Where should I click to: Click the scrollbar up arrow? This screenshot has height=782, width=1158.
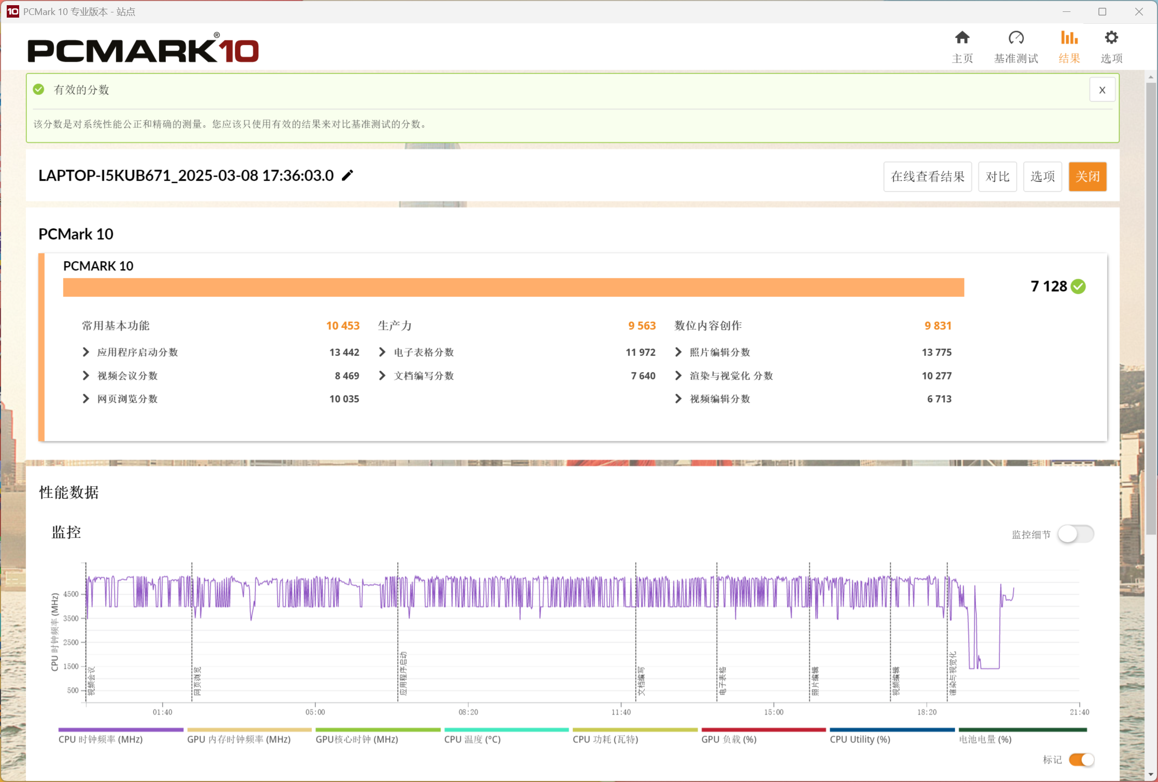click(x=1151, y=77)
